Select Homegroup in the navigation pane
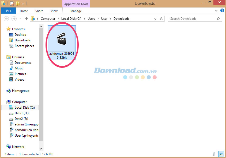The image size is (226, 158). pyautogui.click(x=21, y=91)
